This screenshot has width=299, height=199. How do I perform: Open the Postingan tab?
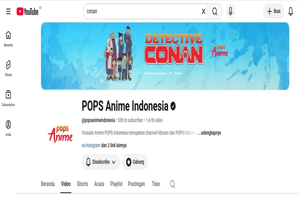[x=136, y=184]
